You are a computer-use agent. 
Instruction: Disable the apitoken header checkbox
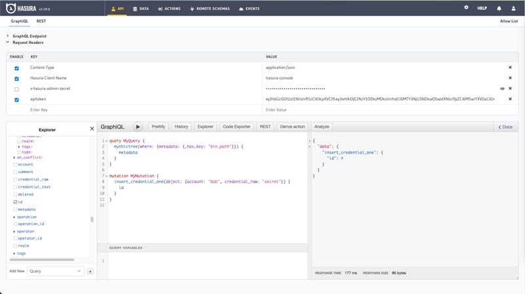tap(17, 100)
